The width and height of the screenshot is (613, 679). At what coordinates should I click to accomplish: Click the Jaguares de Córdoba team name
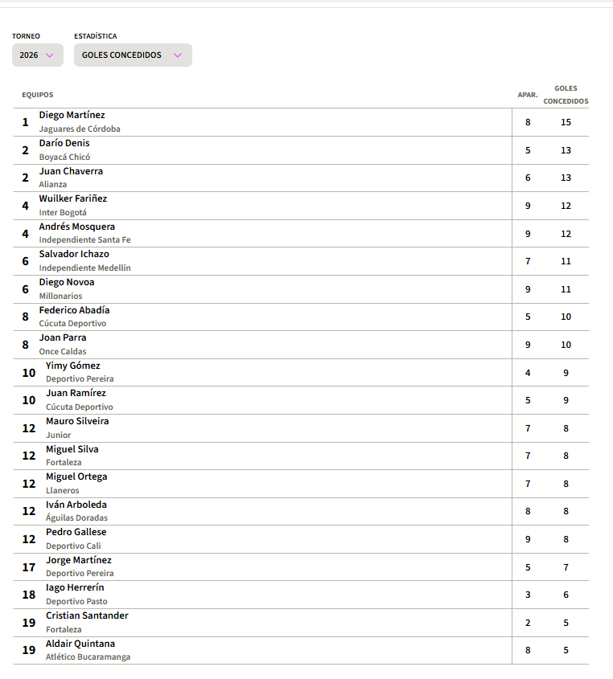tap(80, 129)
